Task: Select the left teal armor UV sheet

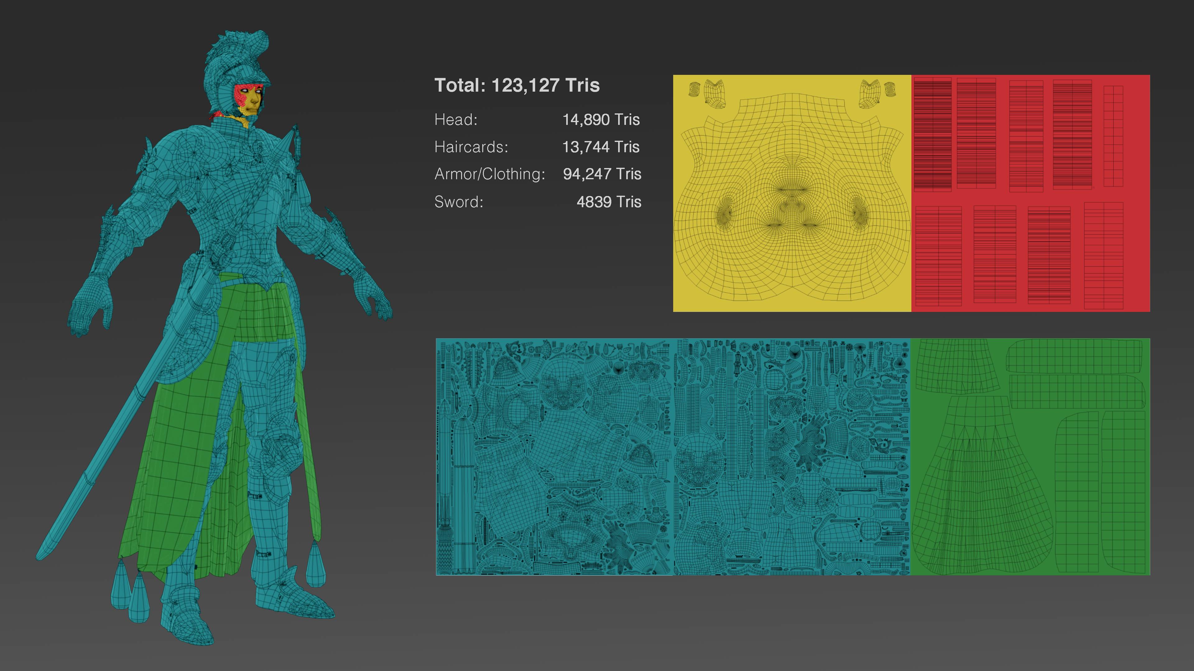Action: click(x=554, y=457)
